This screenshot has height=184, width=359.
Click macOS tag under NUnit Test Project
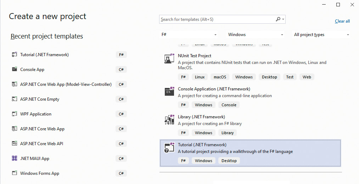coord(220,77)
